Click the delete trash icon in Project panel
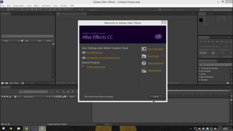This screenshot has width=233, height=131. tap(23, 83)
